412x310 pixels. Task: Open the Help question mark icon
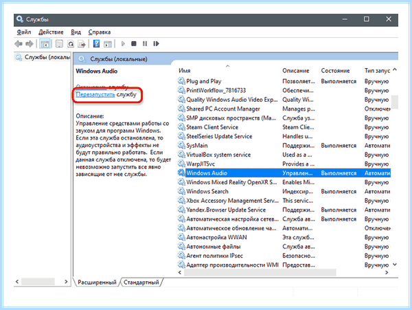click(x=96, y=43)
